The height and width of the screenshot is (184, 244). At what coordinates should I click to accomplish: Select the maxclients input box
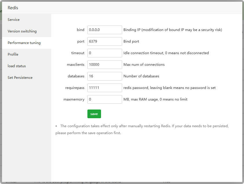[104, 65]
